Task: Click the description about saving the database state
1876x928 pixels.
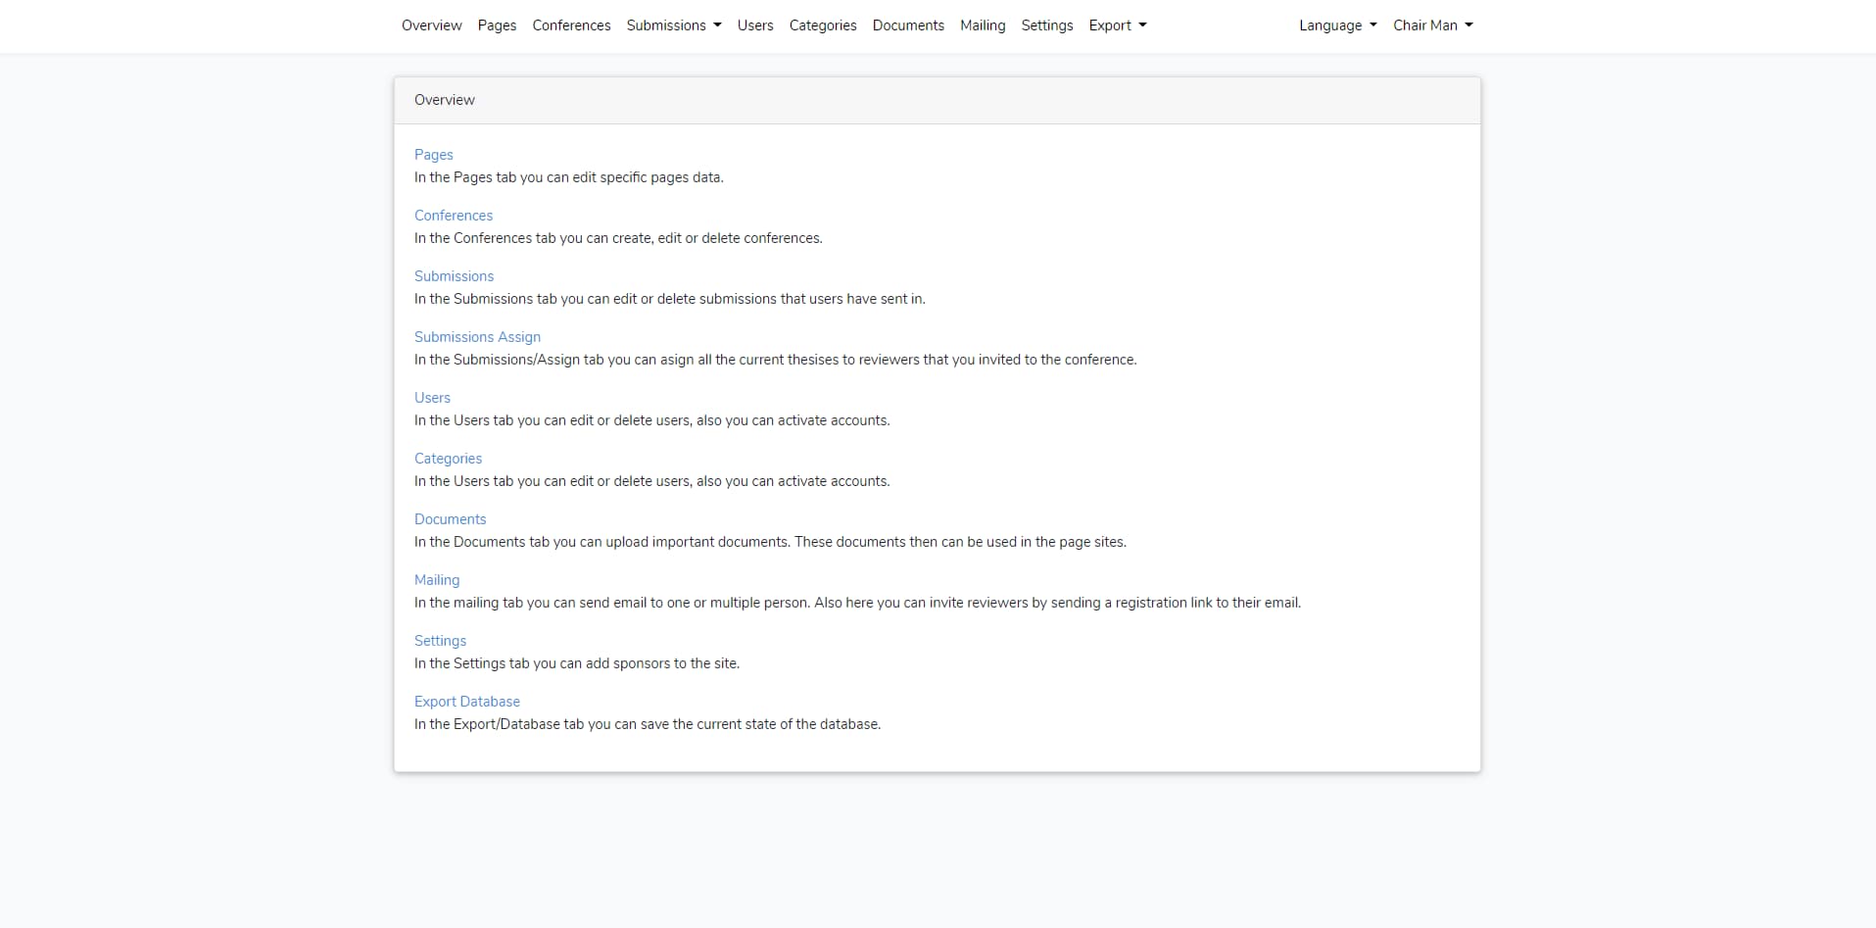Action: 648,724
